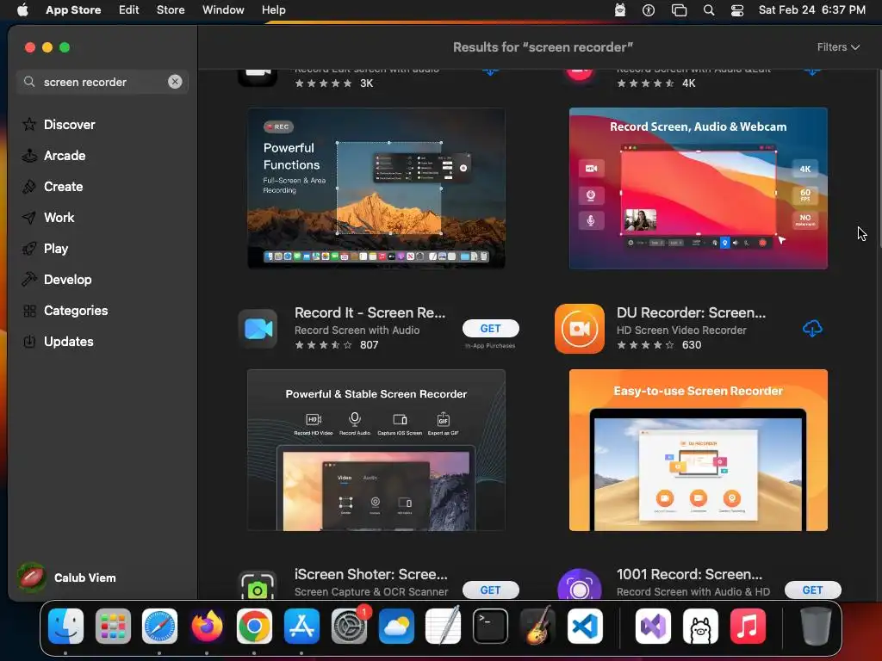The image size is (882, 661).
Task: Open System Settings from the Dock
Action: point(350,626)
